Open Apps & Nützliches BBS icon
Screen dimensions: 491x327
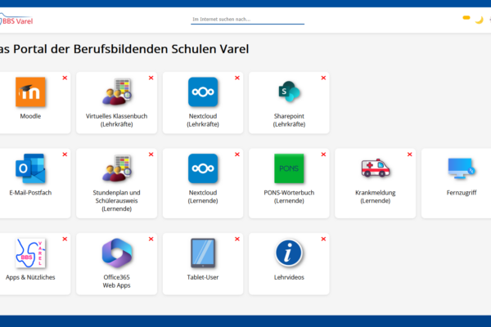point(30,253)
